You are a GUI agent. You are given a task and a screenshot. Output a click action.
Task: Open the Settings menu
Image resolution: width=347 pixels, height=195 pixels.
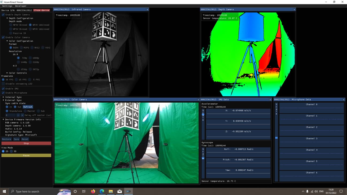tap(7, 6)
